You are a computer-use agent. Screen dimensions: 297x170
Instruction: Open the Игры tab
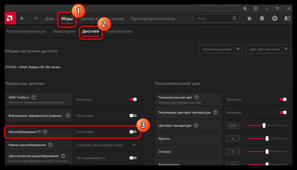click(67, 19)
